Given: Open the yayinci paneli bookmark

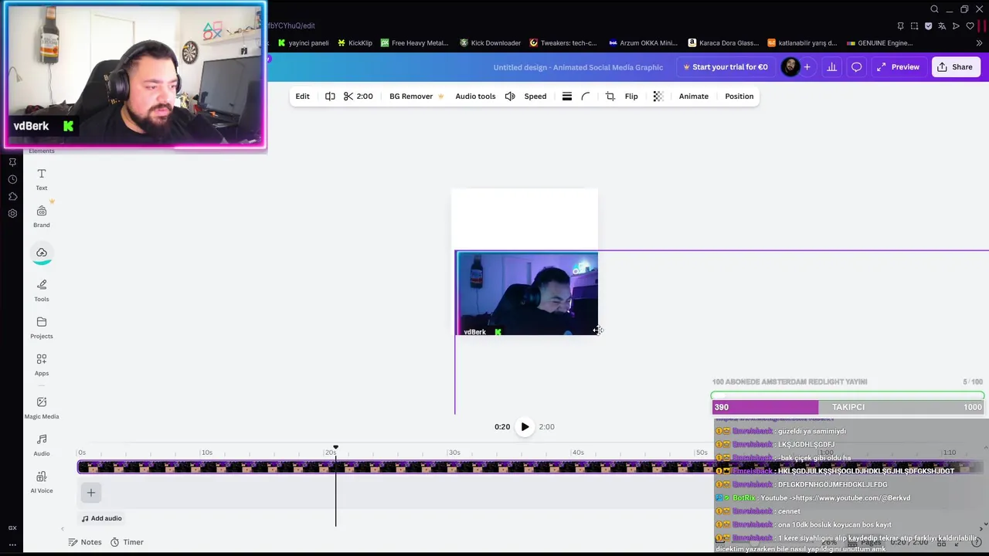Looking at the screenshot, I should [303, 43].
